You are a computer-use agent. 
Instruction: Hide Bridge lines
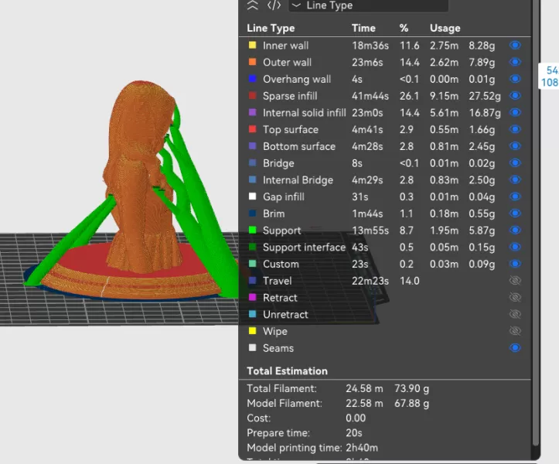click(x=515, y=163)
